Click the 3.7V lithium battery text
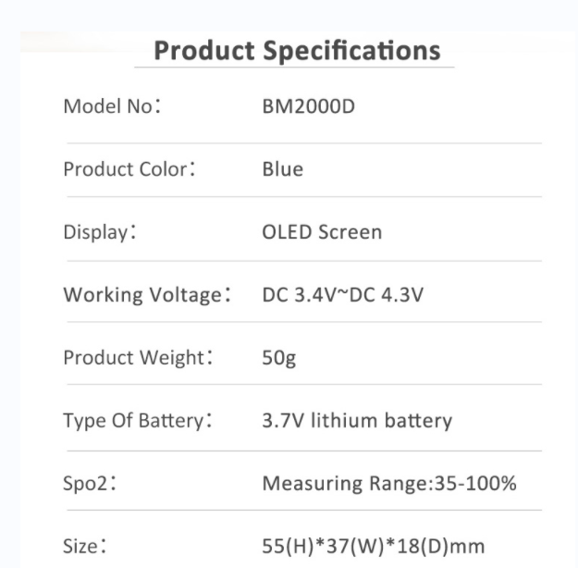The image size is (578, 568). (357, 421)
